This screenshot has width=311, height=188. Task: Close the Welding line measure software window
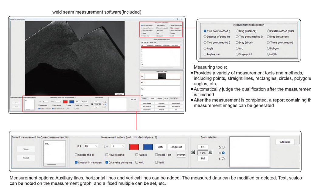[182, 19]
